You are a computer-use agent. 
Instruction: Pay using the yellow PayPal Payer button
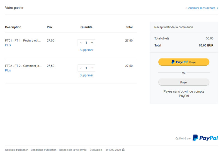pyautogui.click(x=184, y=62)
